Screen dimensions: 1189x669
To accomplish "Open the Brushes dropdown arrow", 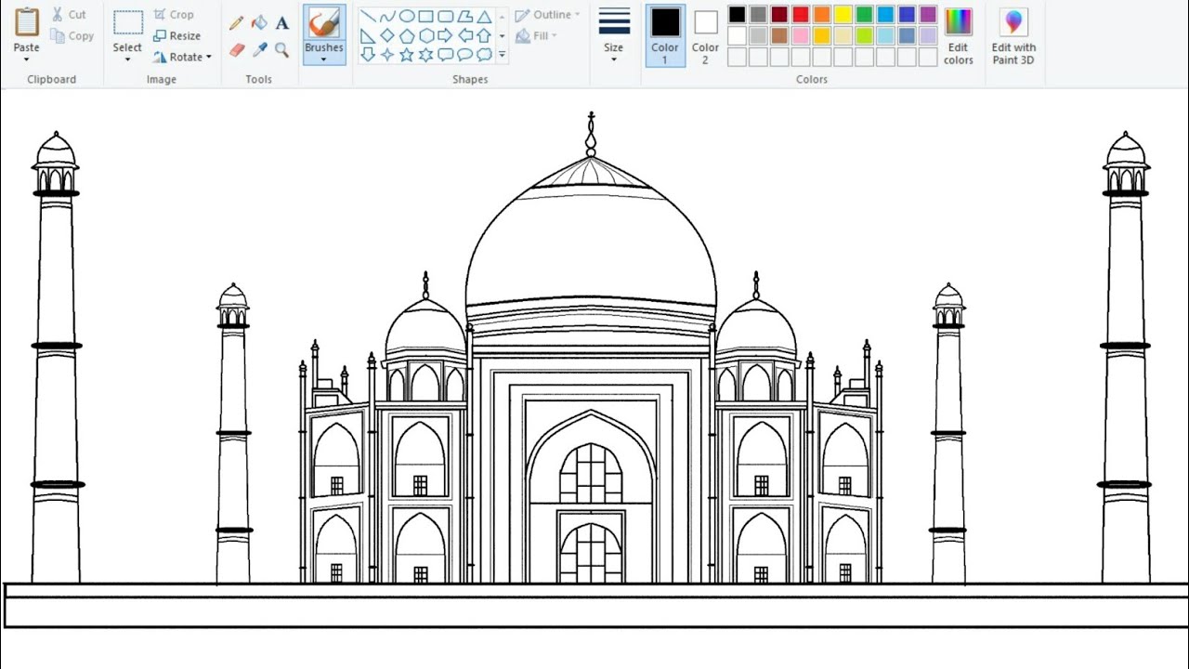I will [324, 60].
